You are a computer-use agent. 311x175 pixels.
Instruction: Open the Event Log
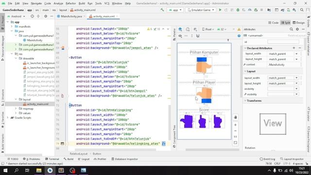[267, 159]
